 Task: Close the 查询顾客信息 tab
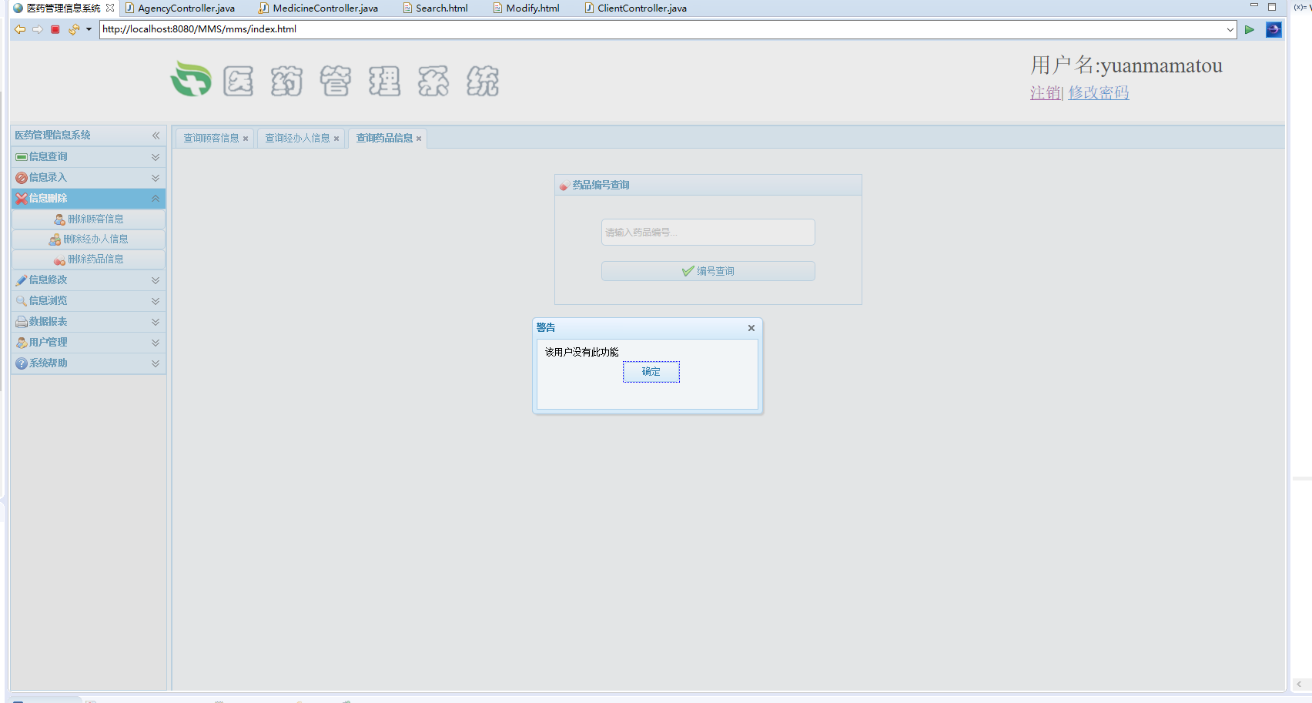[x=246, y=139]
